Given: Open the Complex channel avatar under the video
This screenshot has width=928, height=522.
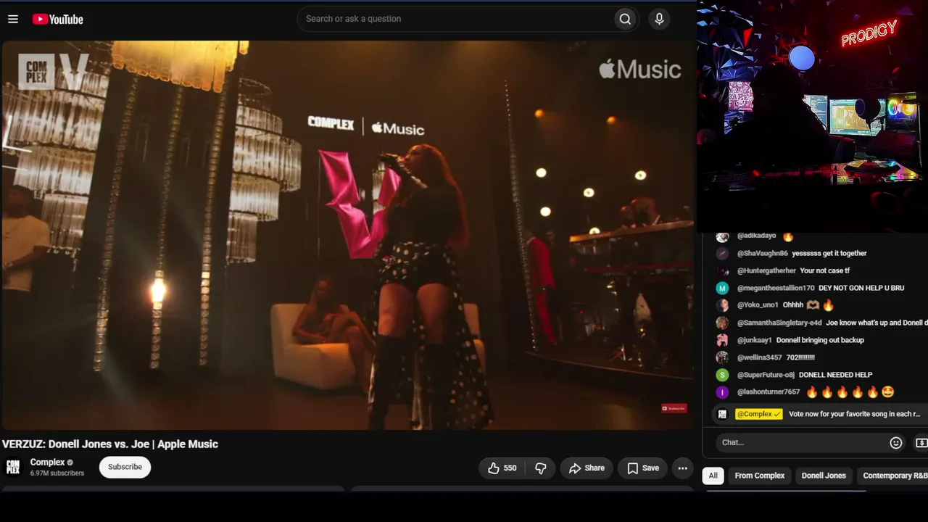Looking at the screenshot, I should click(x=13, y=467).
